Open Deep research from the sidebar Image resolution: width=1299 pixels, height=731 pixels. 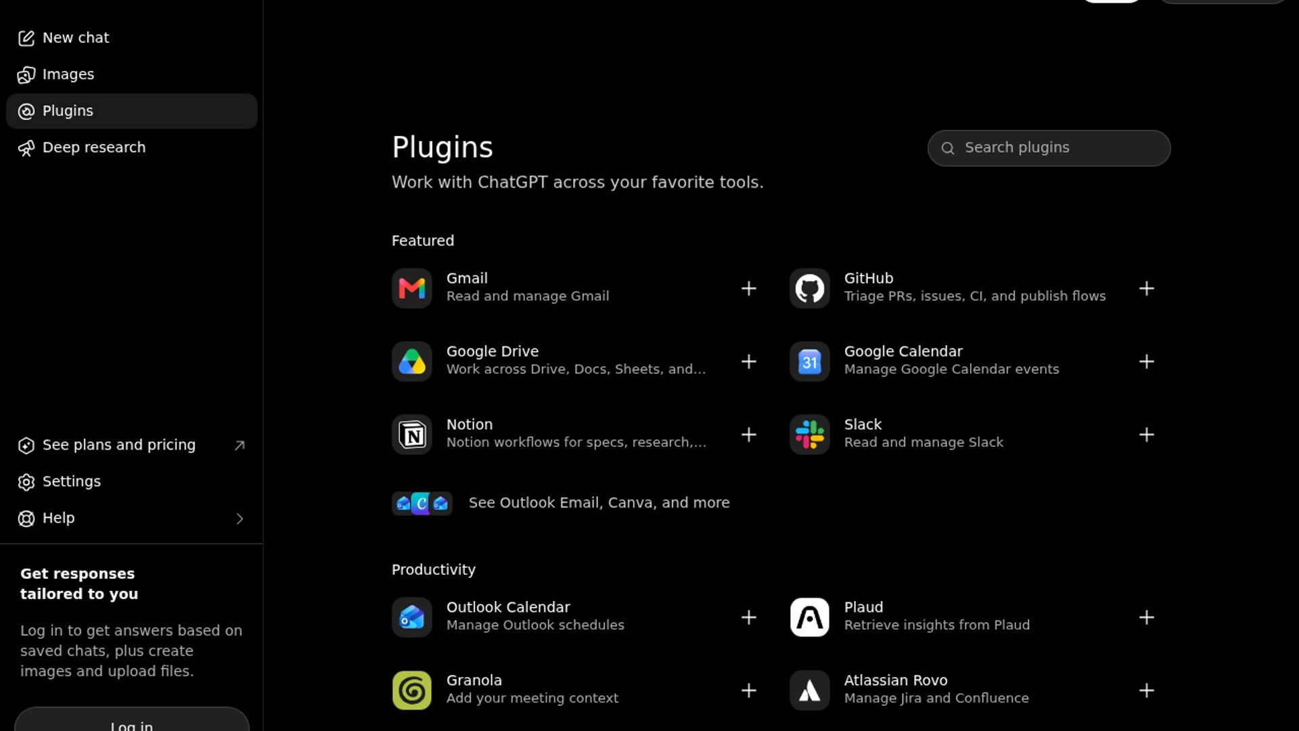[x=132, y=148]
